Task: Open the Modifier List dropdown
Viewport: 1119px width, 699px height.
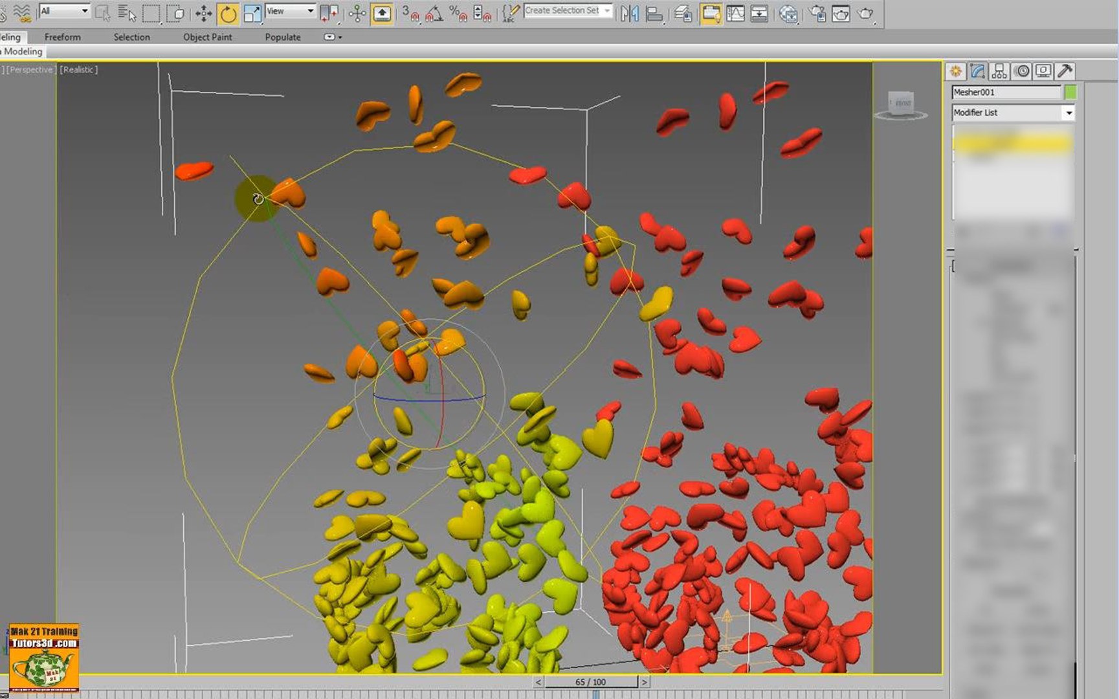Action: 1013,113
